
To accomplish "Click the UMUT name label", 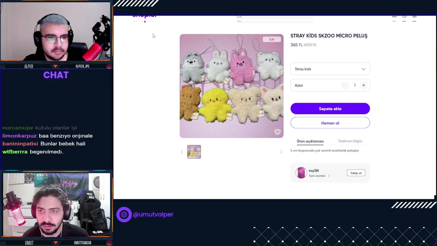I will point(29,243).
